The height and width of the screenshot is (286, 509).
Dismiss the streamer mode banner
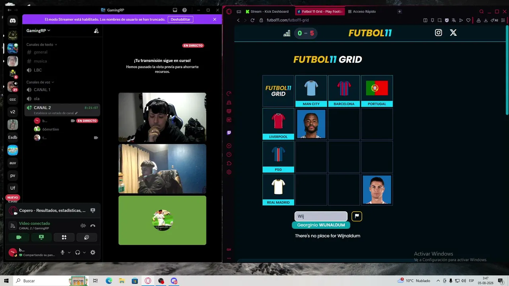tap(215, 19)
